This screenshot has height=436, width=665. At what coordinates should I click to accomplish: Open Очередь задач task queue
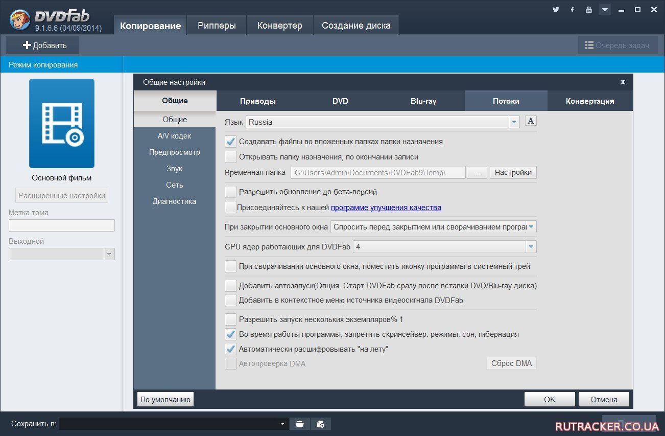pos(617,45)
